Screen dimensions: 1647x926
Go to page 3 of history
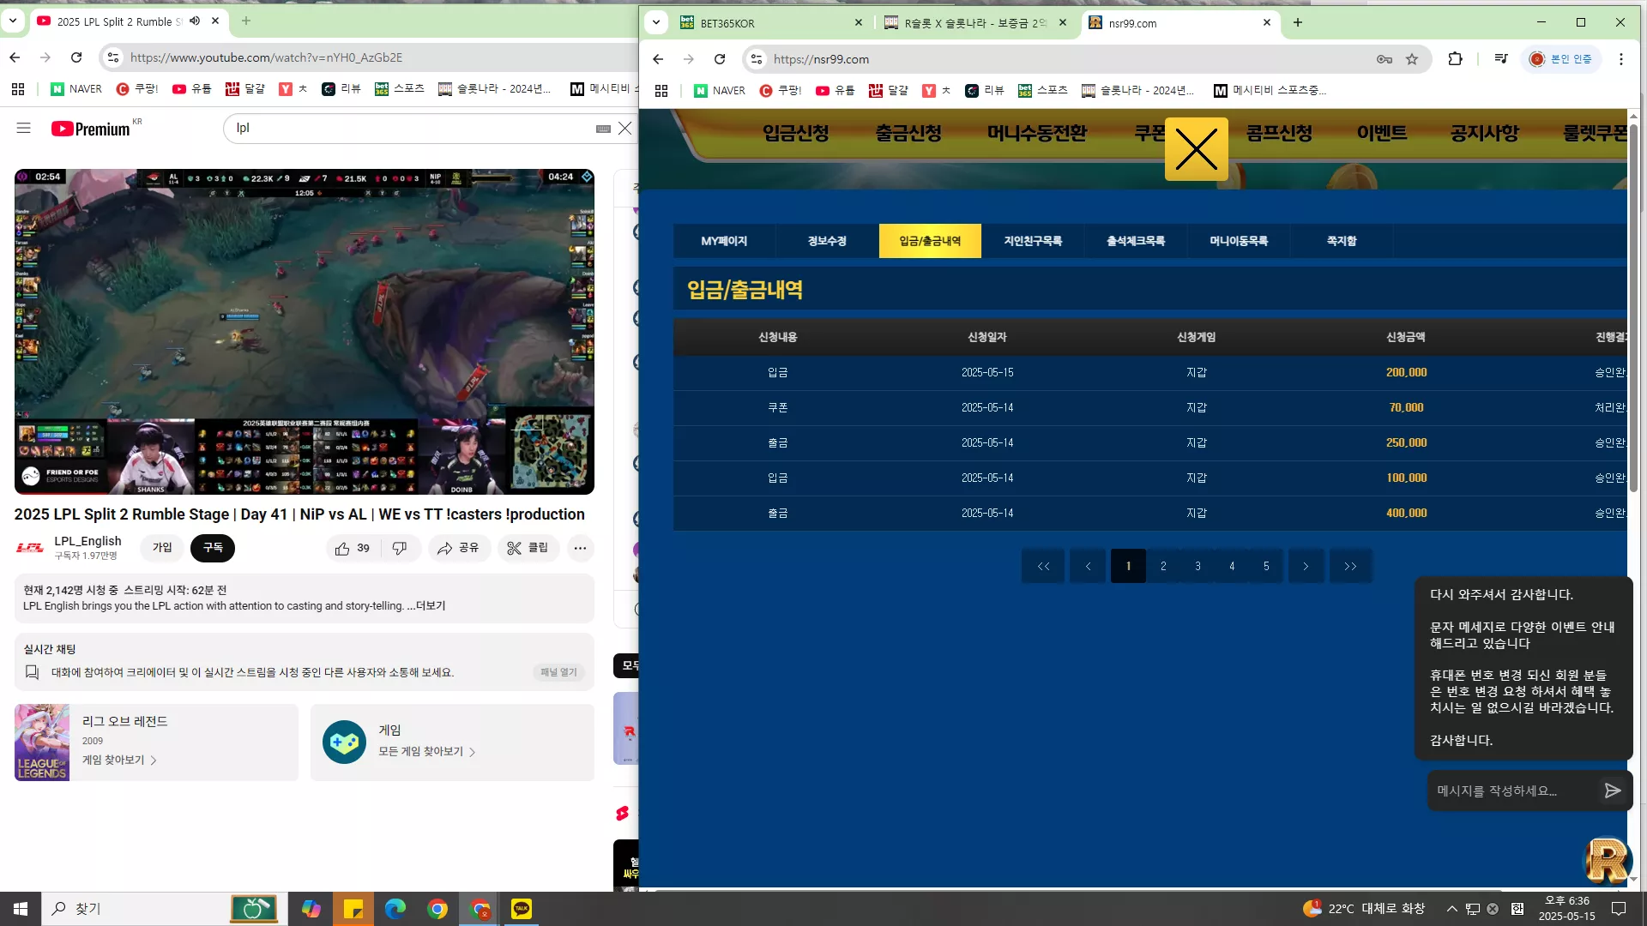click(x=1198, y=566)
